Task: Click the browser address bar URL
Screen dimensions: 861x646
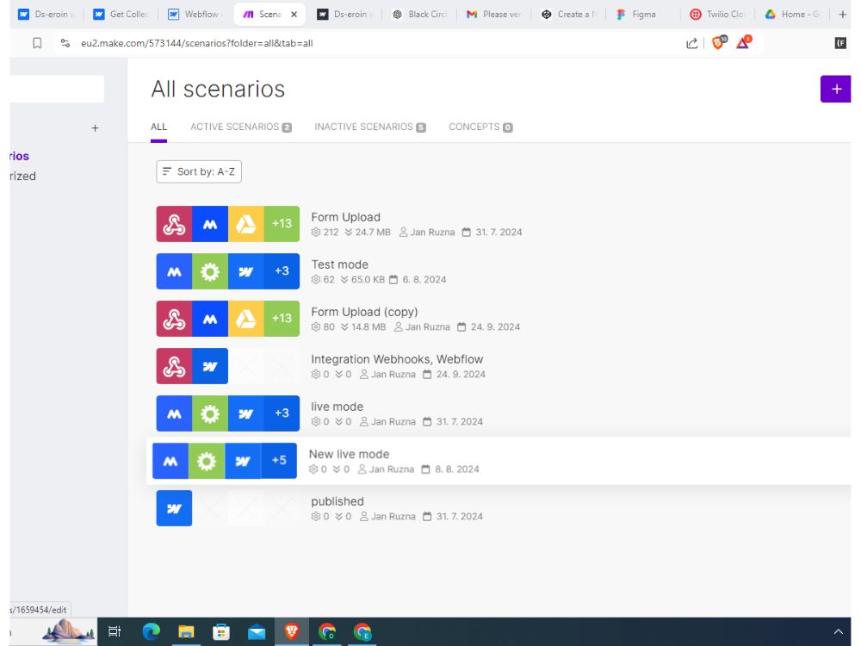Action: 196,43
